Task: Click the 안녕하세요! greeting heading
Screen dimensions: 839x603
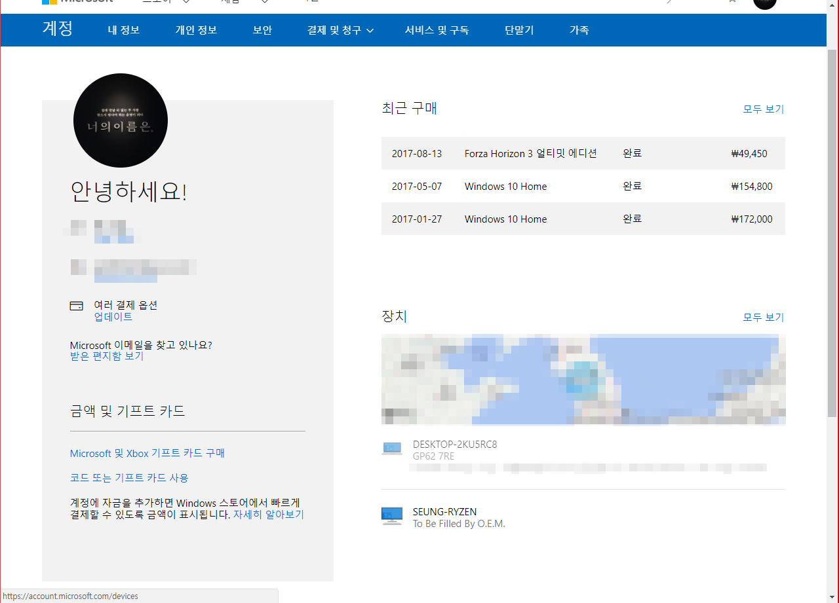Action: pos(128,191)
